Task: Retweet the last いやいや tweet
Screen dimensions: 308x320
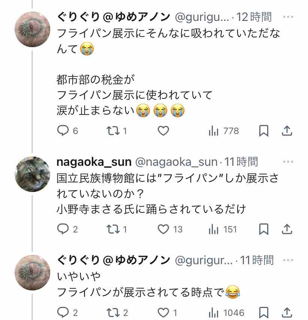Action: tap(112, 313)
